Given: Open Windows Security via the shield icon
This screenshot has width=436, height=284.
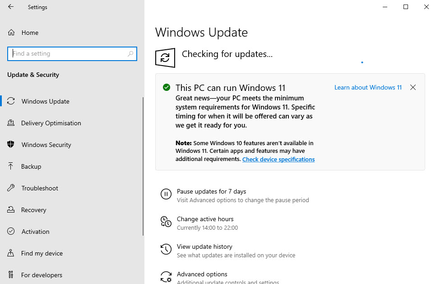Looking at the screenshot, I should [11, 144].
